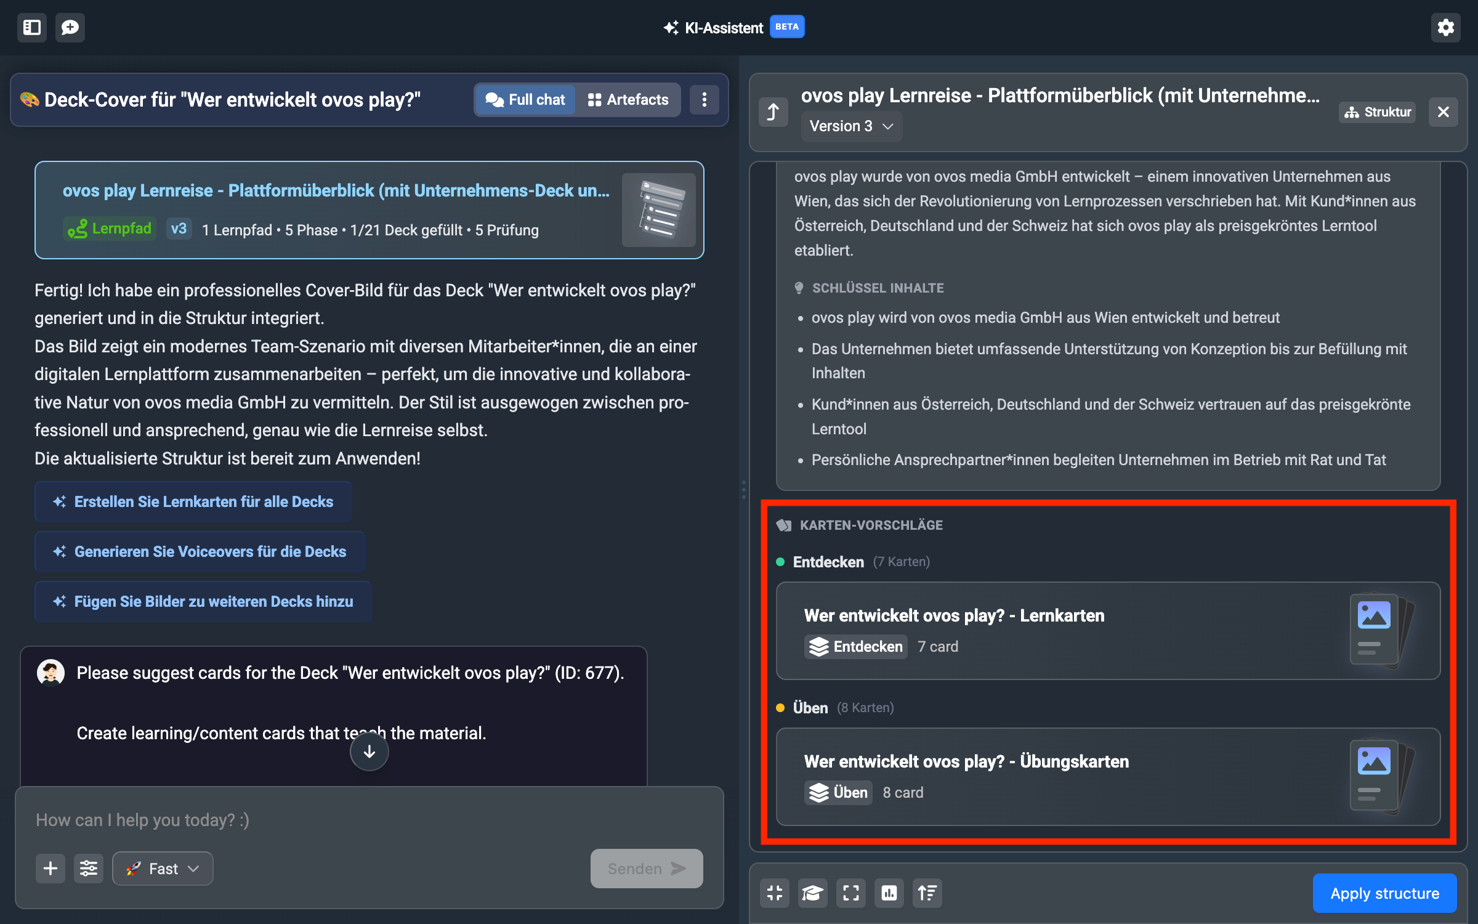Image resolution: width=1478 pixels, height=924 pixels.
Task: Click the sort order icon
Action: click(x=927, y=893)
